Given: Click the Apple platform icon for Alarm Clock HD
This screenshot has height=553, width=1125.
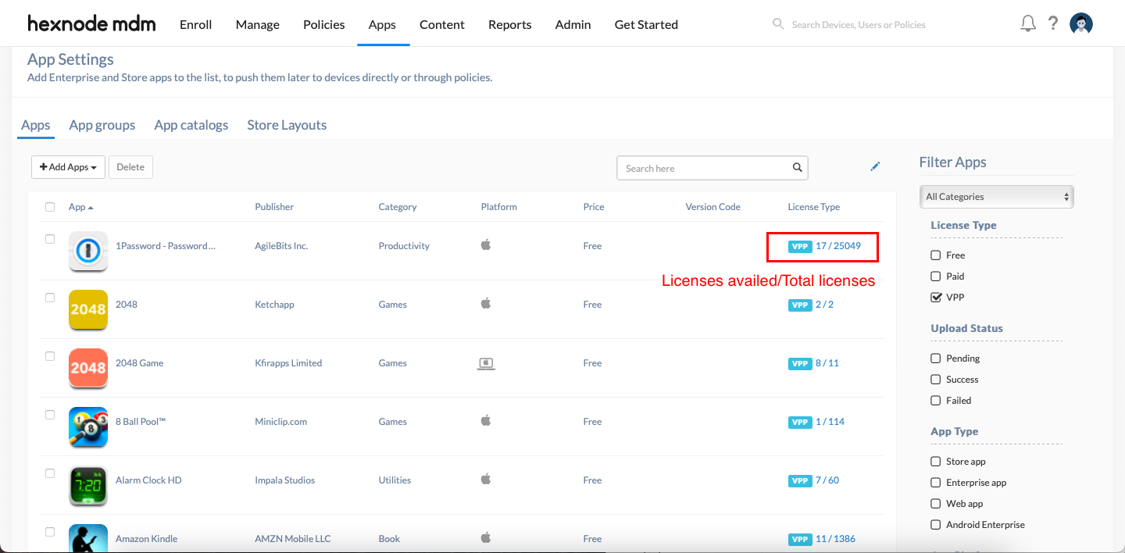Looking at the screenshot, I should 486,479.
